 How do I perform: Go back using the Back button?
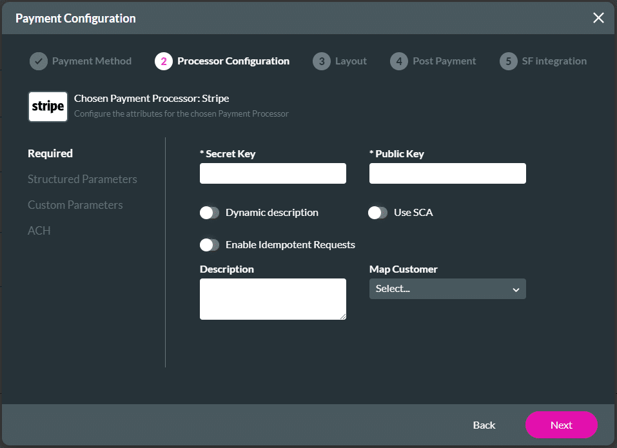(x=484, y=425)
